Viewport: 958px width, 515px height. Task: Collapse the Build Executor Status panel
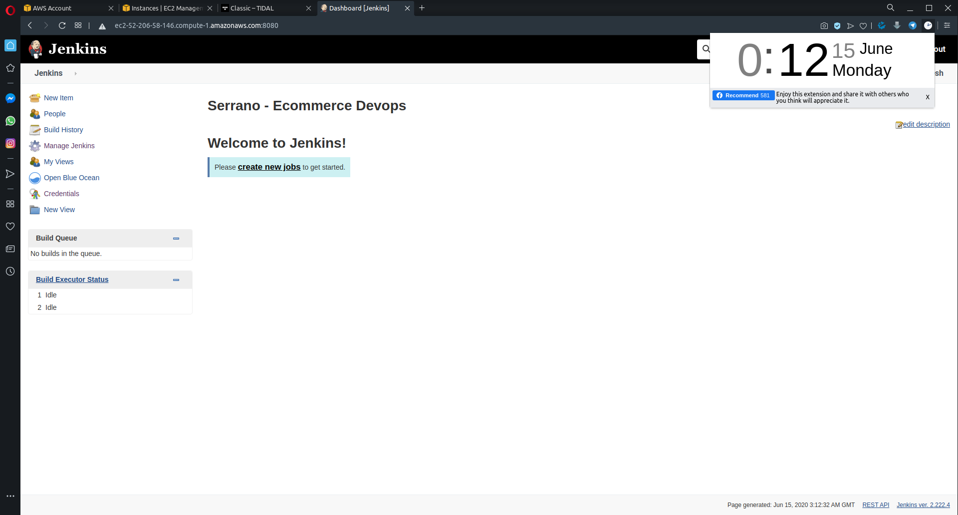(176, 280)
